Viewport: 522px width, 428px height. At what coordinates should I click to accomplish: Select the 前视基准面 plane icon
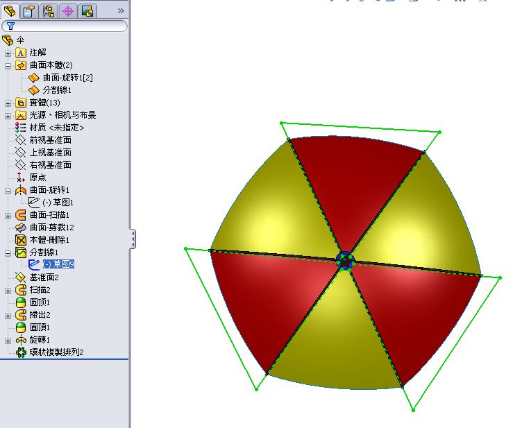point(21,140)
